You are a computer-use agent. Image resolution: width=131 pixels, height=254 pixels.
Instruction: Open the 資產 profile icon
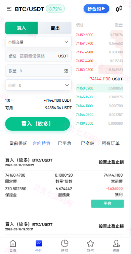click(x=116, y=243)
